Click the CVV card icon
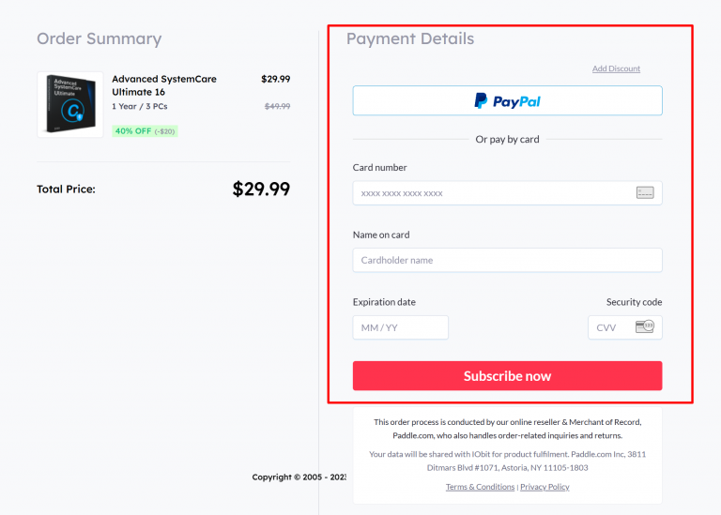The height and width of the screenshot is (515, 721). coord(644,327)
